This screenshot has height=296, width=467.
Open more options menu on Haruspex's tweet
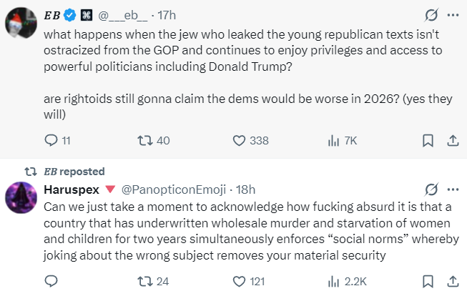pos(453,189)
